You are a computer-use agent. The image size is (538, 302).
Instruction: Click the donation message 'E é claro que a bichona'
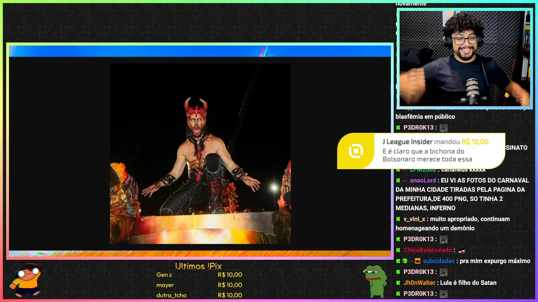pyautogui.click(x=423, y=151)
